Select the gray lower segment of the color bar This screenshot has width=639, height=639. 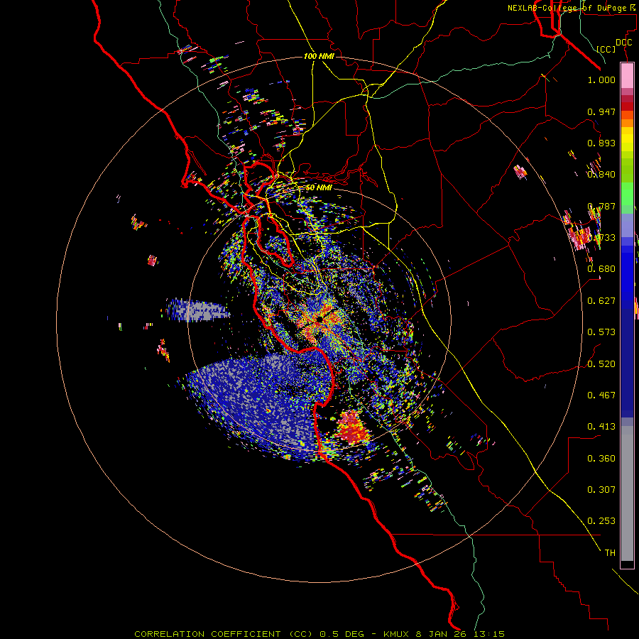[627, 493]
